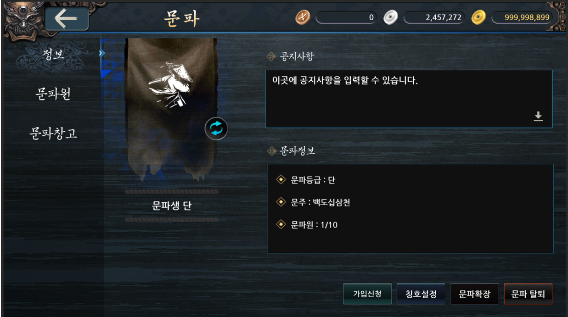The height and width of the screenshot is (317, 568).
Task: Click the guild banner flag image
Action: coord(171,111)
